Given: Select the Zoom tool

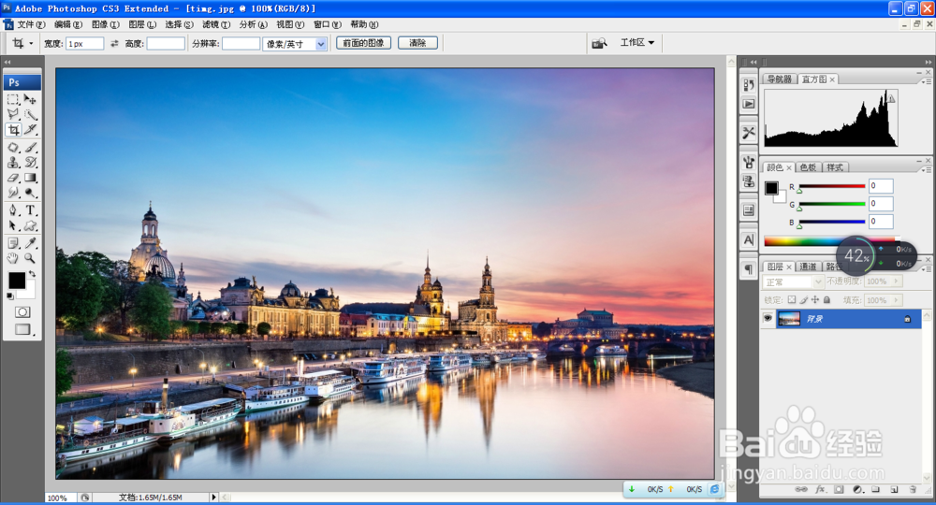Looking at the screenshot, I should 31,258.
